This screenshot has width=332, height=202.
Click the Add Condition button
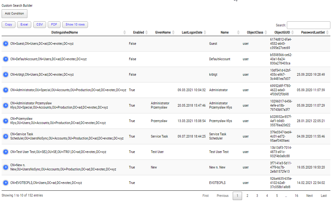14,14
